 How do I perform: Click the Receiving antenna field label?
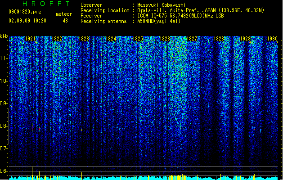pos(103,21)
